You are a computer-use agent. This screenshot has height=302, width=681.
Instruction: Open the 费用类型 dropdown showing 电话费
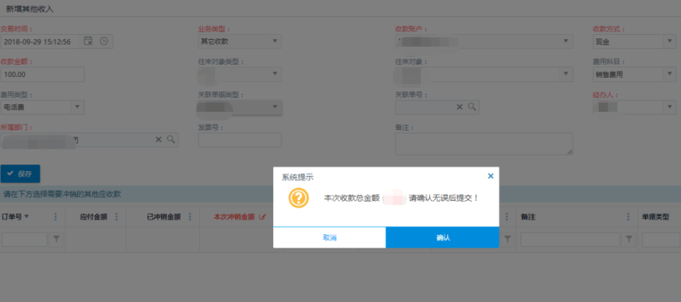[77, 107]
